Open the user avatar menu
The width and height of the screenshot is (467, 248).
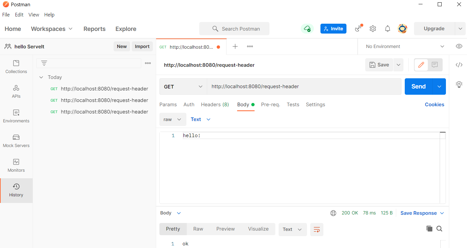click(x=402, y=29)
